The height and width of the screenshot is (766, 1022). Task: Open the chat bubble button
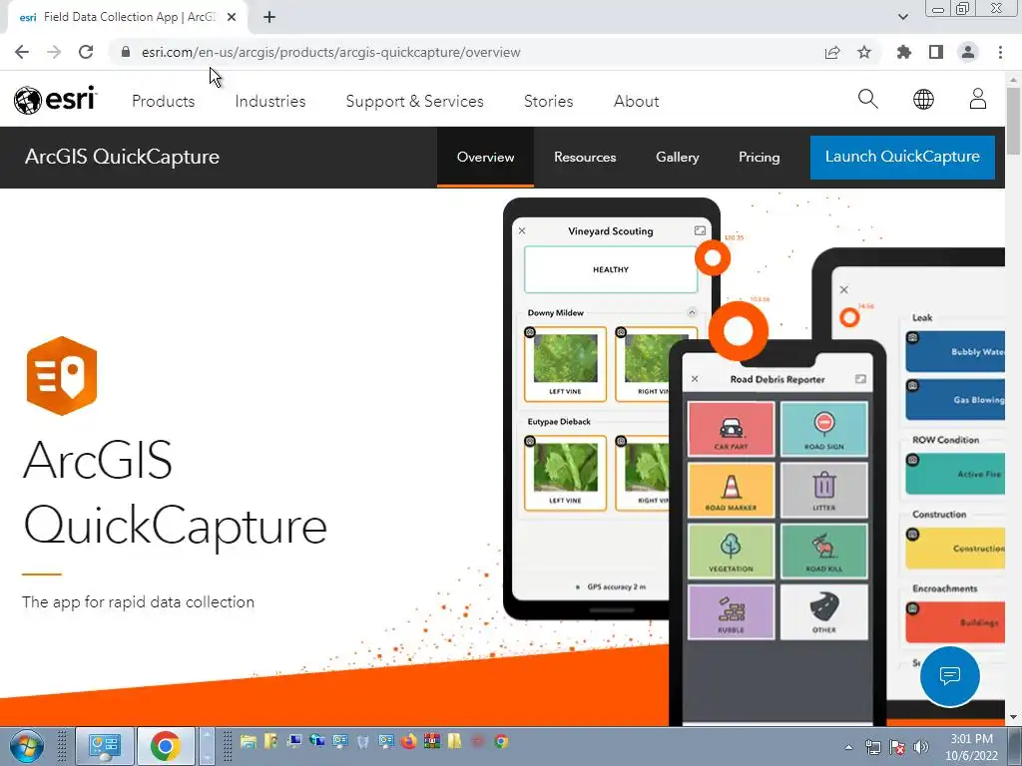pos(950,676)
